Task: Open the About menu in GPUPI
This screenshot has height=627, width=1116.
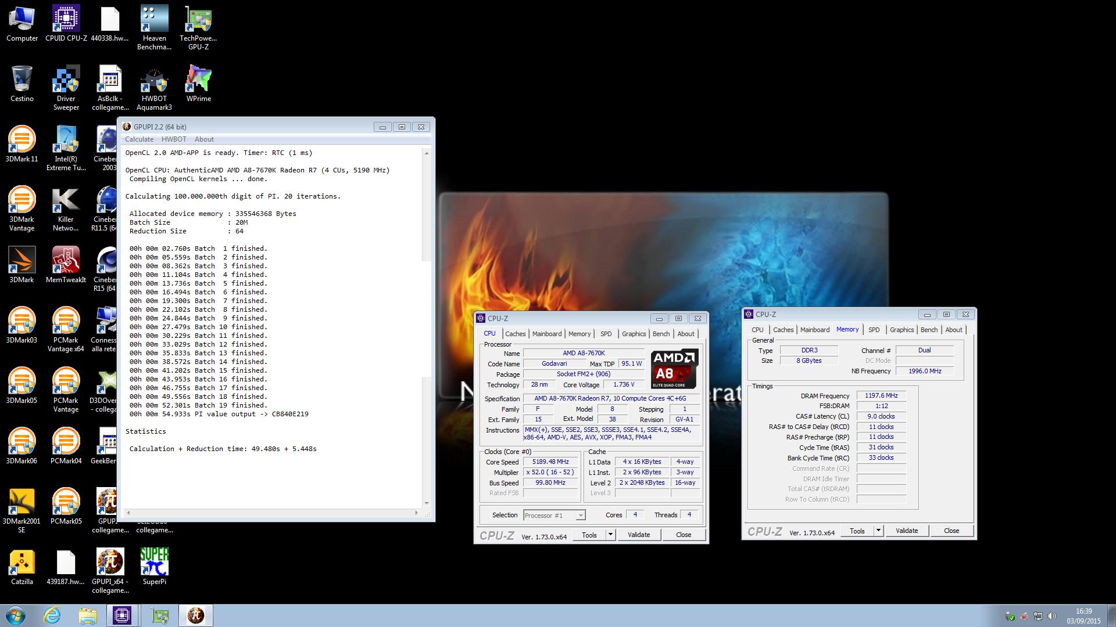Action: pyautogui.click(x=204, y=139)
